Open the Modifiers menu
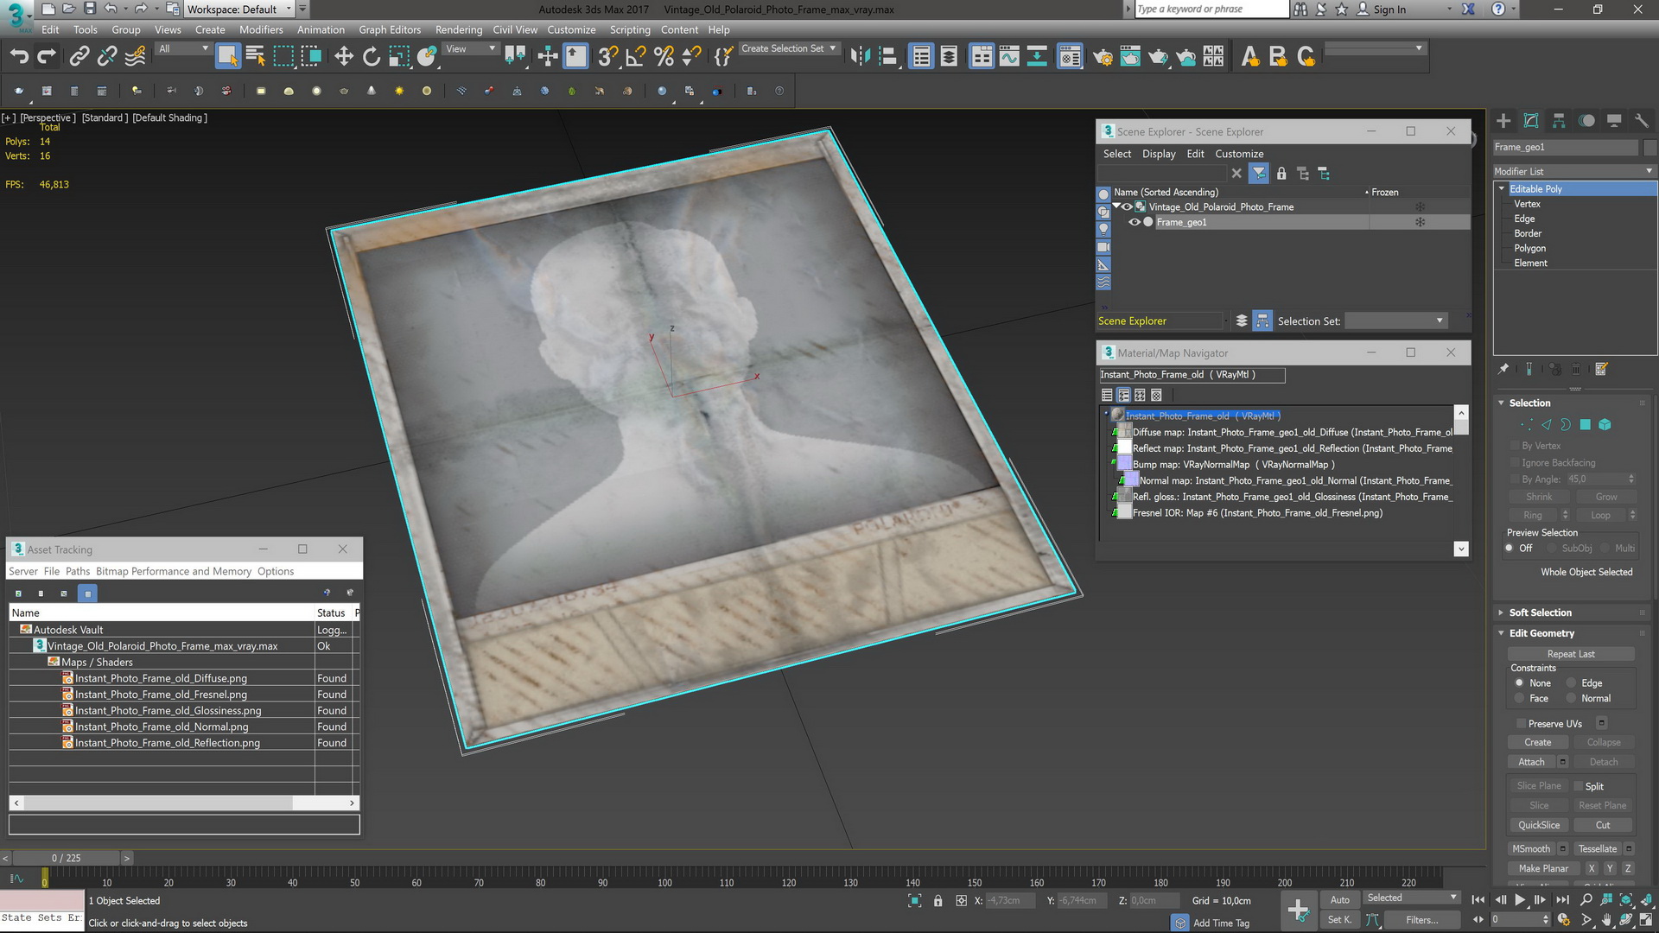Screen dimensions: 1659x933 (x=261, y=29)
